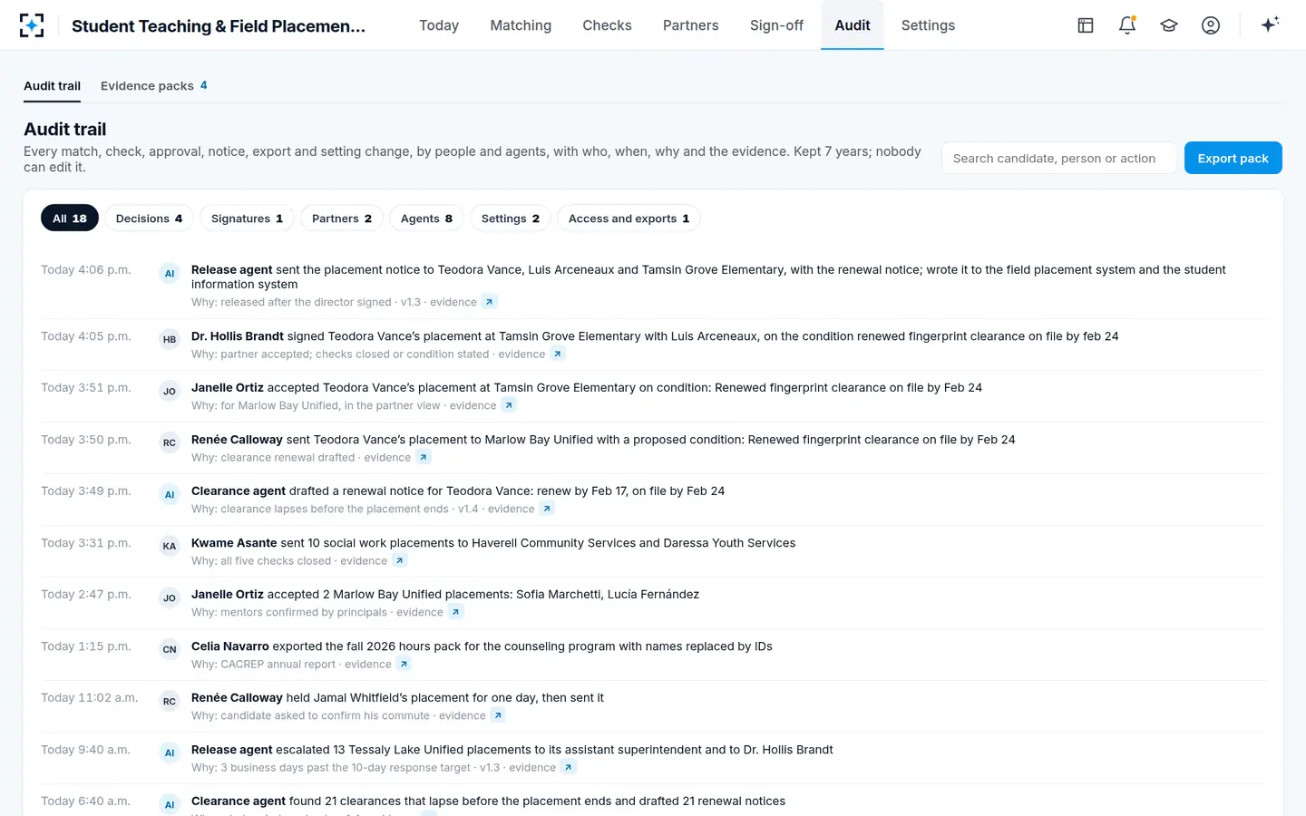Open evidence link for Dr. Hollis Brandt entry
Screen dimensions: 1306x816
pyautogui.click(x=558, y=354)
